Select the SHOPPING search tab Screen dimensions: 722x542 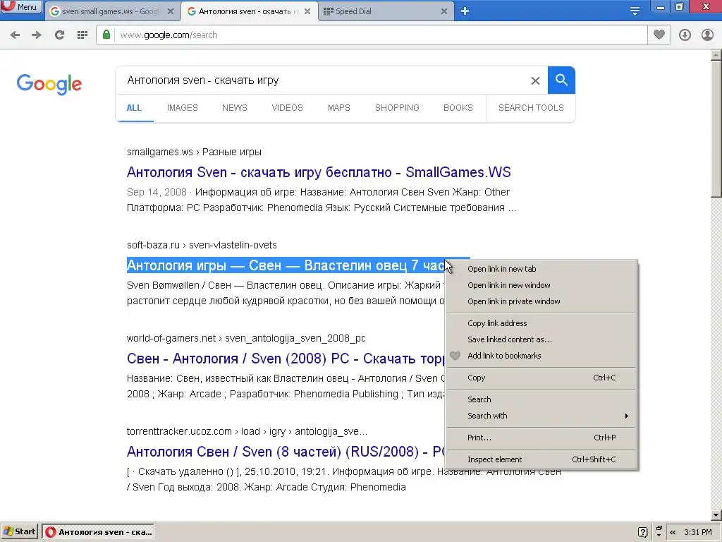coord(397,108)
